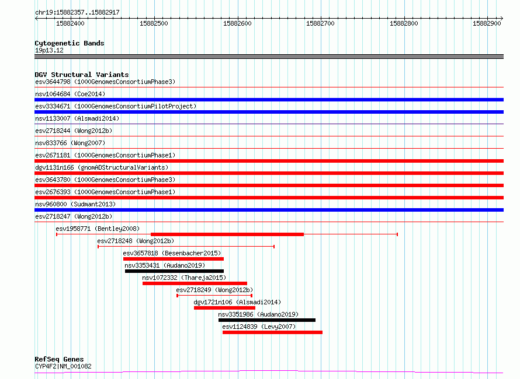Click the red bar under esv1124839
The image size is (520, 379).
(272, 332)
